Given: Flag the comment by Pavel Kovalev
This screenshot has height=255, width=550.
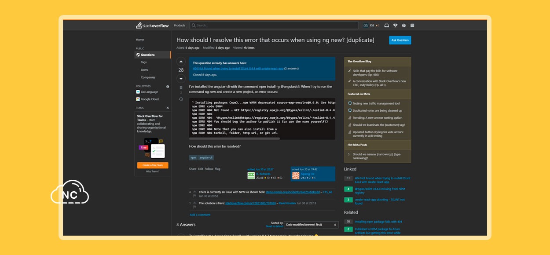Looking at the screenshot, I should click(194, 208).
